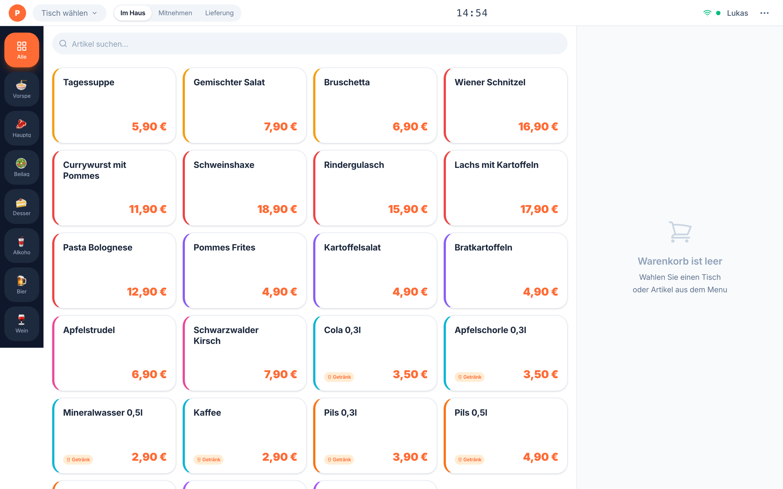Click the Getränk tag on Mineralwasser 0,5l
Image resolution: width=783 pixels, height=489 pixels.
pos(78,460)
